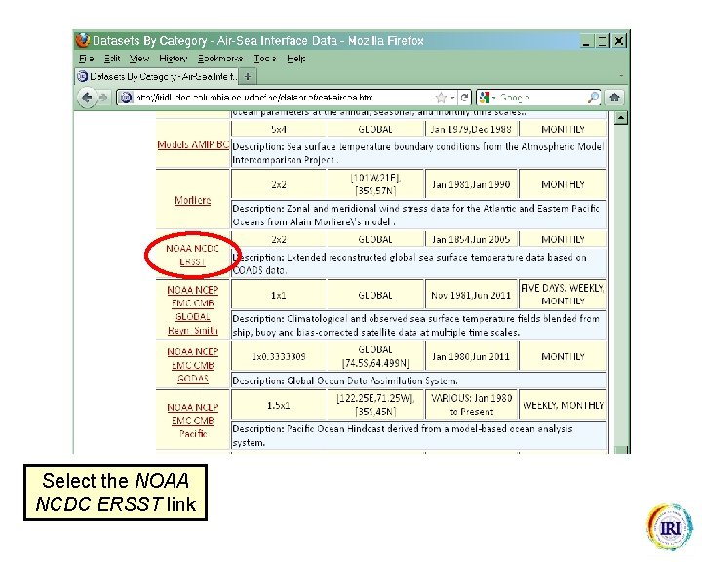Open NOAA NCEP EMC CMB Pacific link

[x=192, y=421]
